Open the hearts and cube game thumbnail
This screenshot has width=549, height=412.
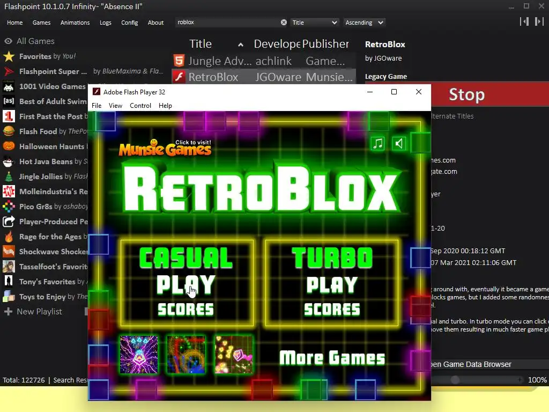click(234, 354)
